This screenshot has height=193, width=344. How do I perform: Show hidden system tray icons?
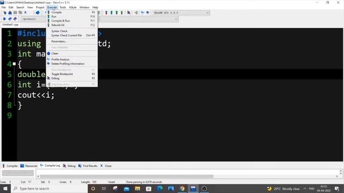305,188
